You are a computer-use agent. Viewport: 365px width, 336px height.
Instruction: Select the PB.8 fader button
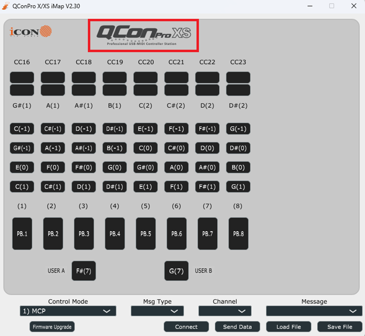239,234
